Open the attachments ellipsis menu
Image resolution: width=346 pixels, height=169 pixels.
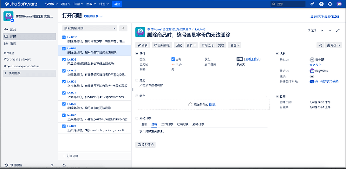click(267, 96)
